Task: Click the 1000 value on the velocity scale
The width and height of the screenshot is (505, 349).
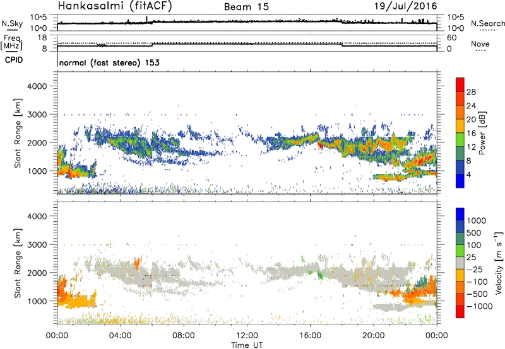Action: [x=477, y=220]
